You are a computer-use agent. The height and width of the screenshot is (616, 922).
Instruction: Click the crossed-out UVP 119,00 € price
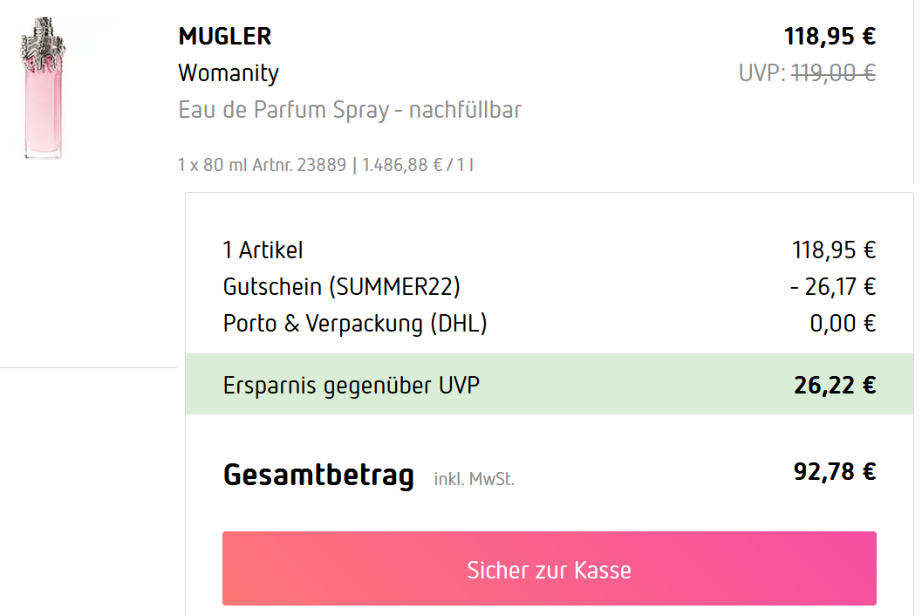(x=833, y=73)
